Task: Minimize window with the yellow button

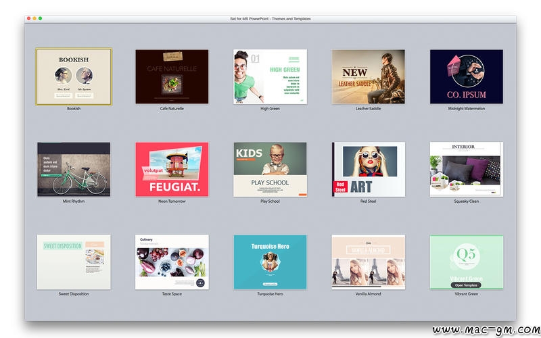Action: pyautogui.click(x=34, y=18)
